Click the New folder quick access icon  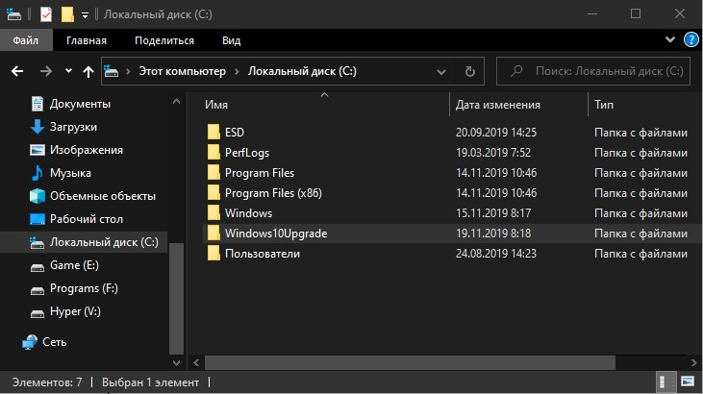pyautogui.click(x=67, y=14)
